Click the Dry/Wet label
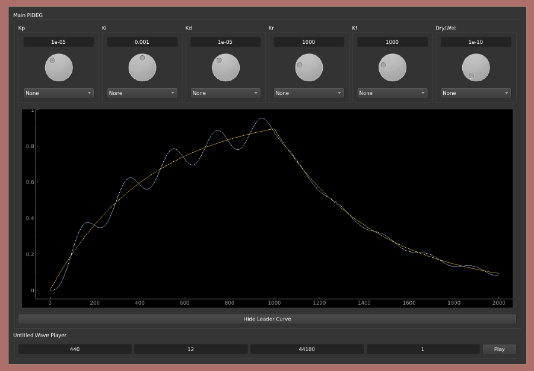Image resolution: width=534 pixels, height=371 pixels. pos(446,28)
